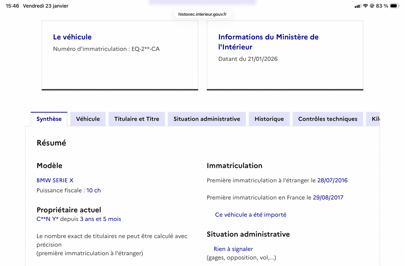Go to the Historique tab

(x=269, y=119)
